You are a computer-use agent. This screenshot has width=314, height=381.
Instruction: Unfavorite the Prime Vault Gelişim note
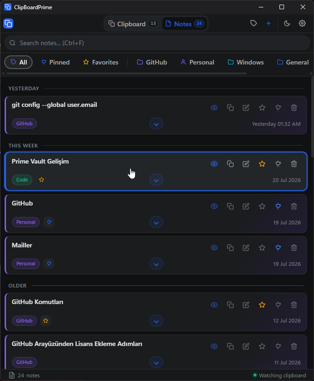[x=262, y=164]
